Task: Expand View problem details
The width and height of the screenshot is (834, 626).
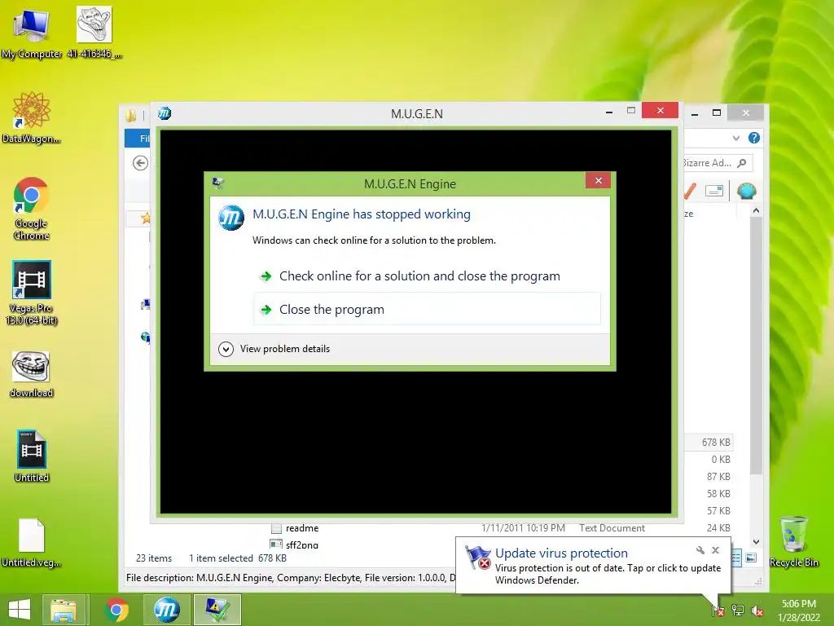Action: coord(274,349)
